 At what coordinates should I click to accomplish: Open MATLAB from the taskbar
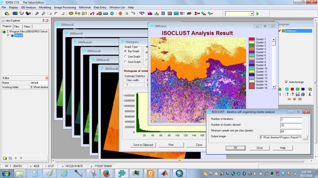[164, 173]
